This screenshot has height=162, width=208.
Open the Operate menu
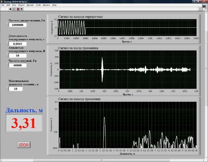coord(30,5)
